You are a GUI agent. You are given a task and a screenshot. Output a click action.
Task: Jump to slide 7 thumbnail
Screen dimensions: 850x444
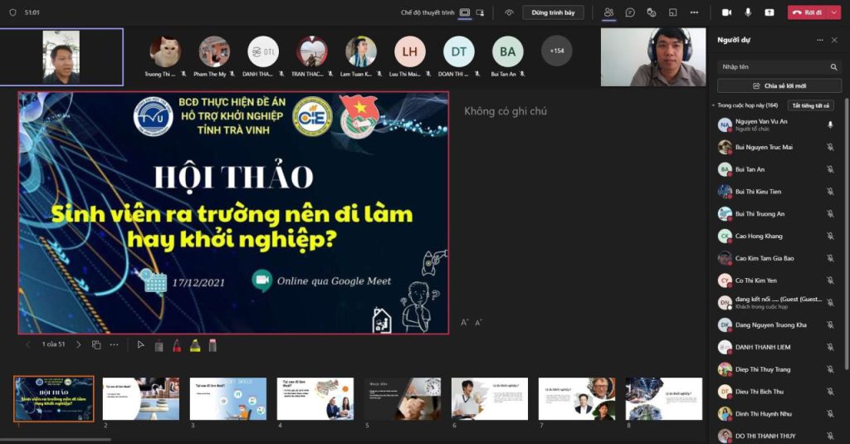[x=577, y=399]
